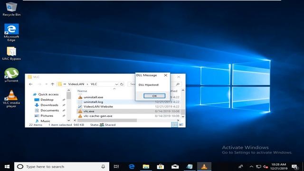Click the file list horizontal scrollbar left arrow
The width and height of the screenshot is (304, 171).
tap(75, 120)
